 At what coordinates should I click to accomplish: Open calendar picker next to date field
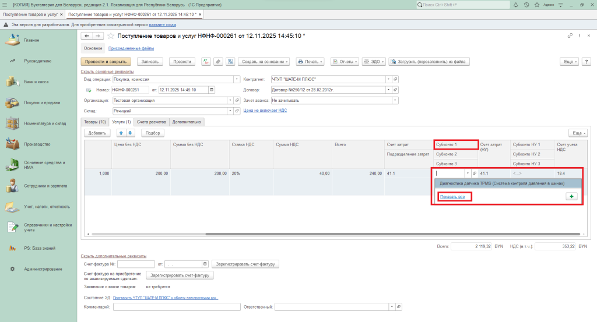[x=211, y=90]
